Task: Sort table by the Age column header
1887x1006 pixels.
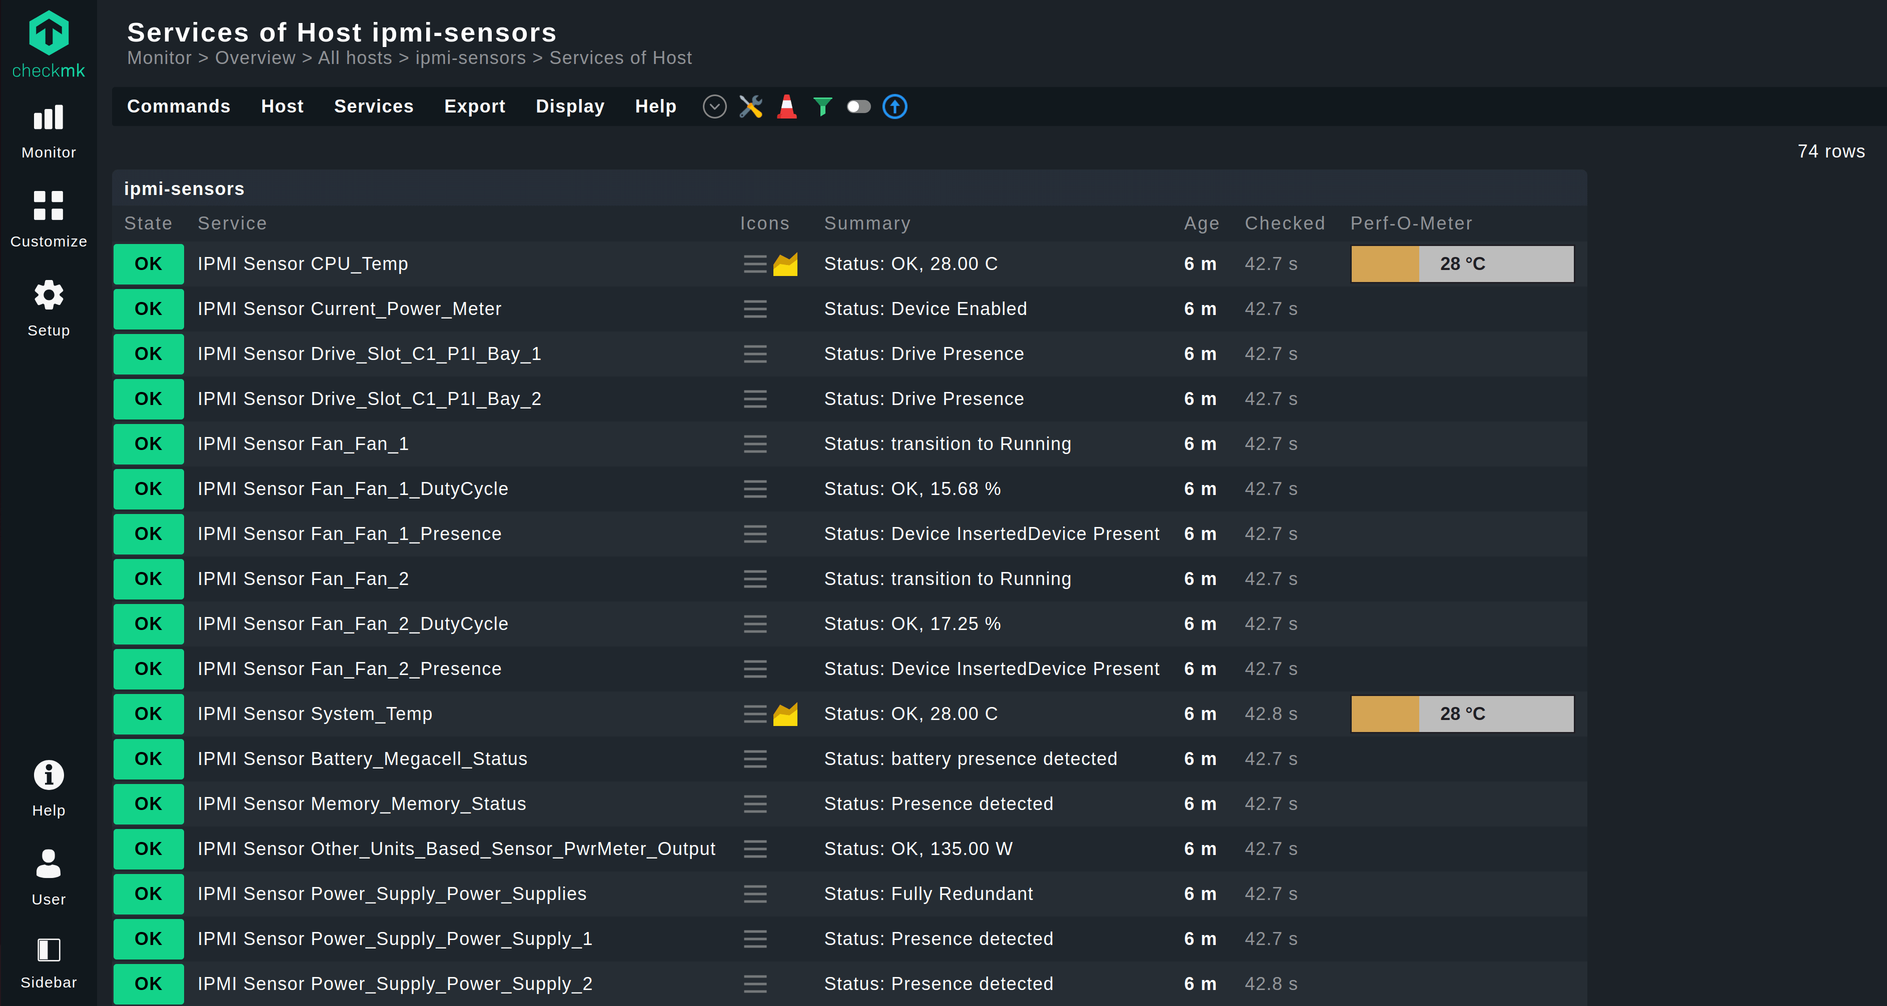Action: [1201, 223]
